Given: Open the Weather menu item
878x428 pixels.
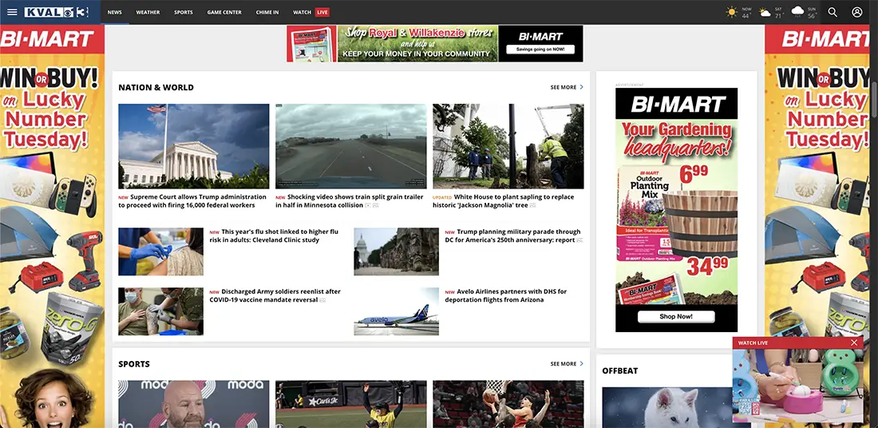Looking at the screenshot, I should 148,12.
